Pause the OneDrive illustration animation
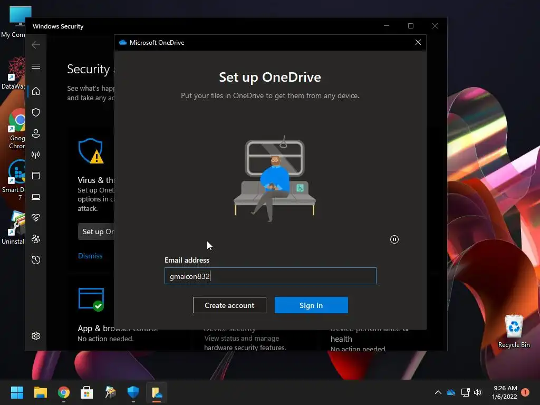 394,239
